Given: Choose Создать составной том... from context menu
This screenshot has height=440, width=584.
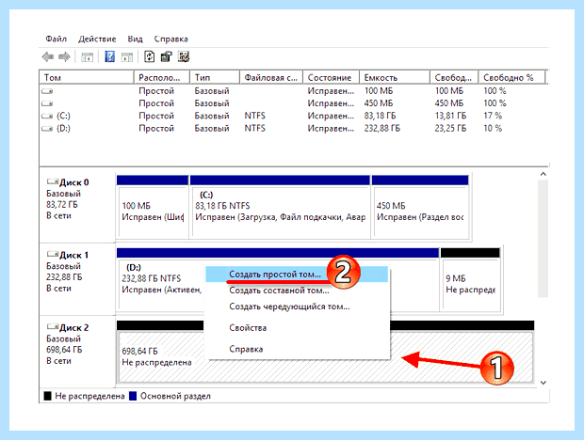Looking at the screenshot, I should tap(297, 291).
